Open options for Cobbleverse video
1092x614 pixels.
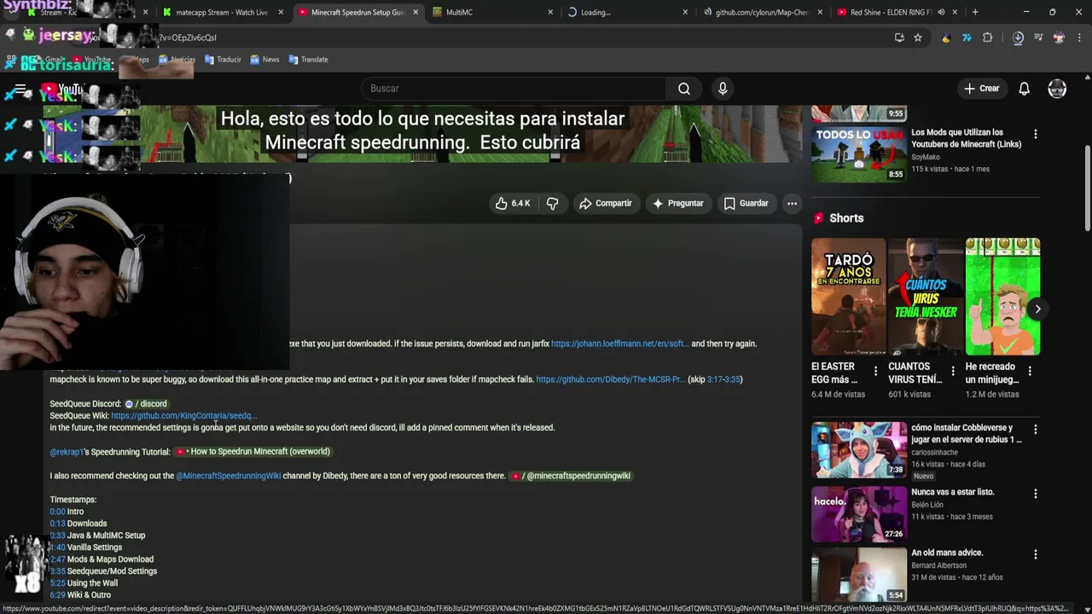(1035, 429)
